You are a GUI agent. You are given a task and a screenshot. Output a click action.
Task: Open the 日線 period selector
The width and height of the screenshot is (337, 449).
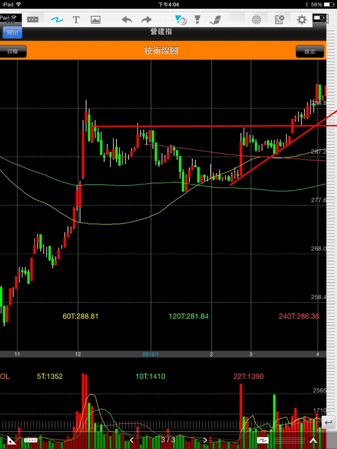click(13, 51)
